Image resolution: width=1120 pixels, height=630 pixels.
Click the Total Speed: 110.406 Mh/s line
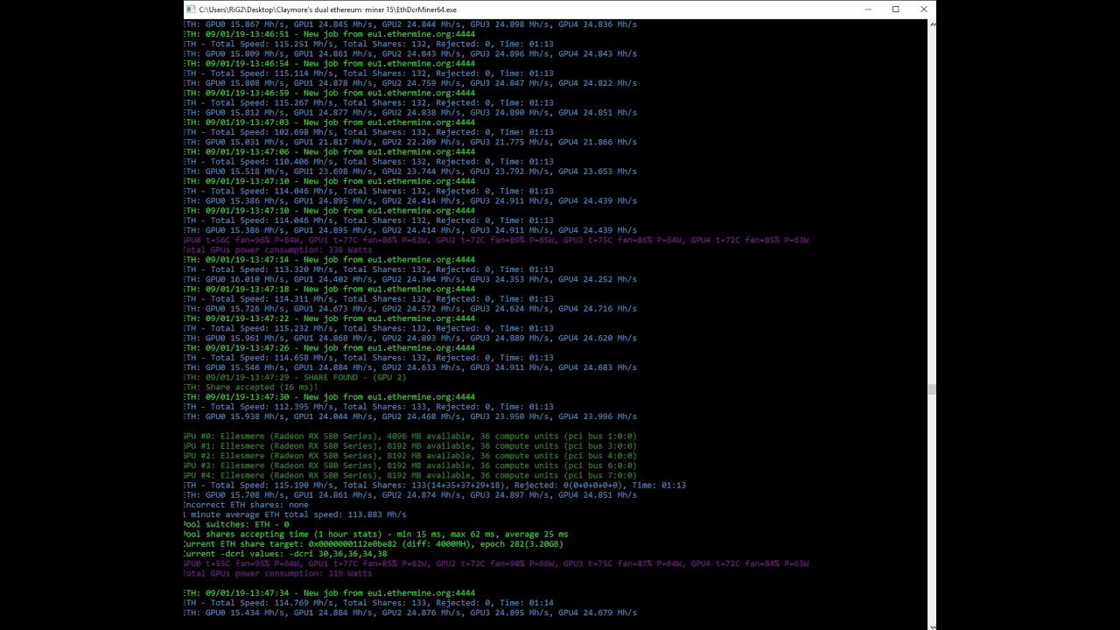(368, 162)
